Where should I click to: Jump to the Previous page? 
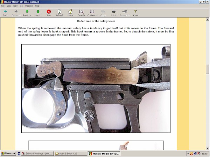point(27,13)
